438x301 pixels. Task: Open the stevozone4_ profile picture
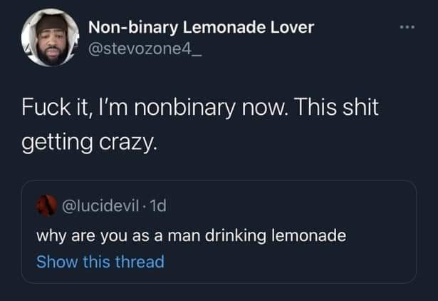pos(51,38)
